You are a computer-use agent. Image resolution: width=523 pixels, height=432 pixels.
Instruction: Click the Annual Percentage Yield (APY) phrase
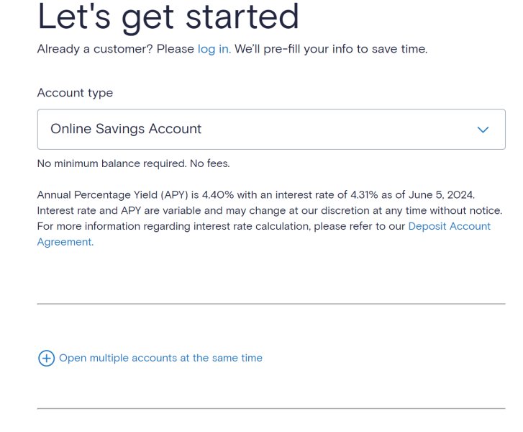(112, 195)
